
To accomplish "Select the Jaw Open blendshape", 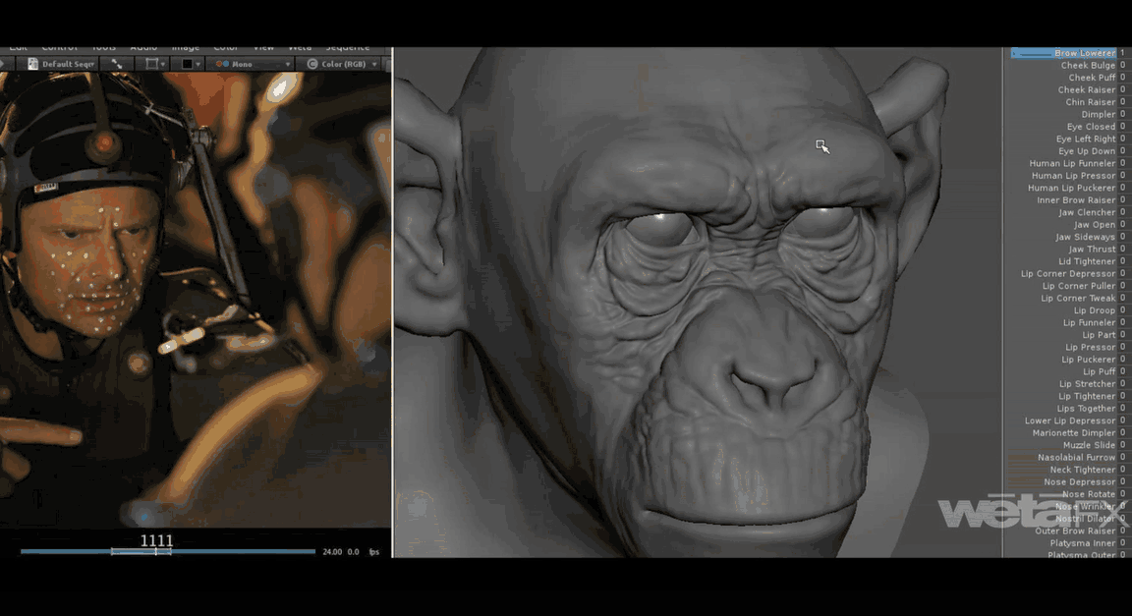I will pos(1094,225).
